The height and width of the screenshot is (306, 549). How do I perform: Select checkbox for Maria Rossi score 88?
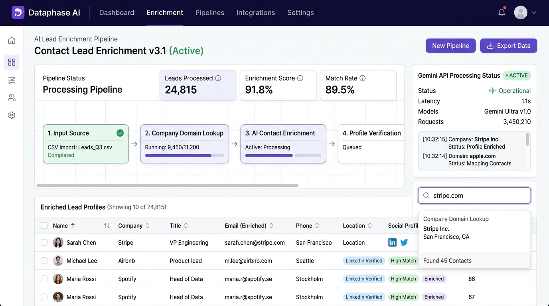coord(44,279)
